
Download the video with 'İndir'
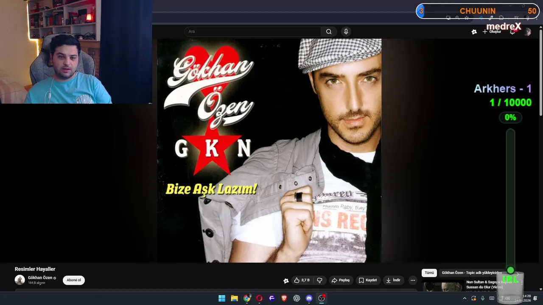(x=393, y=280)
